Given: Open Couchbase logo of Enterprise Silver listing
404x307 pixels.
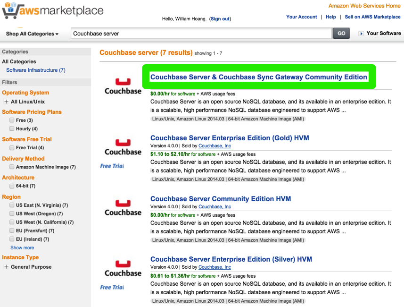Looking at the screenshot, I should [123, 268].
